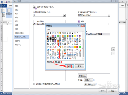Viewport: 128px width, 95px height.
Task: Select the golden bell symbol
Action: (63, 47)
